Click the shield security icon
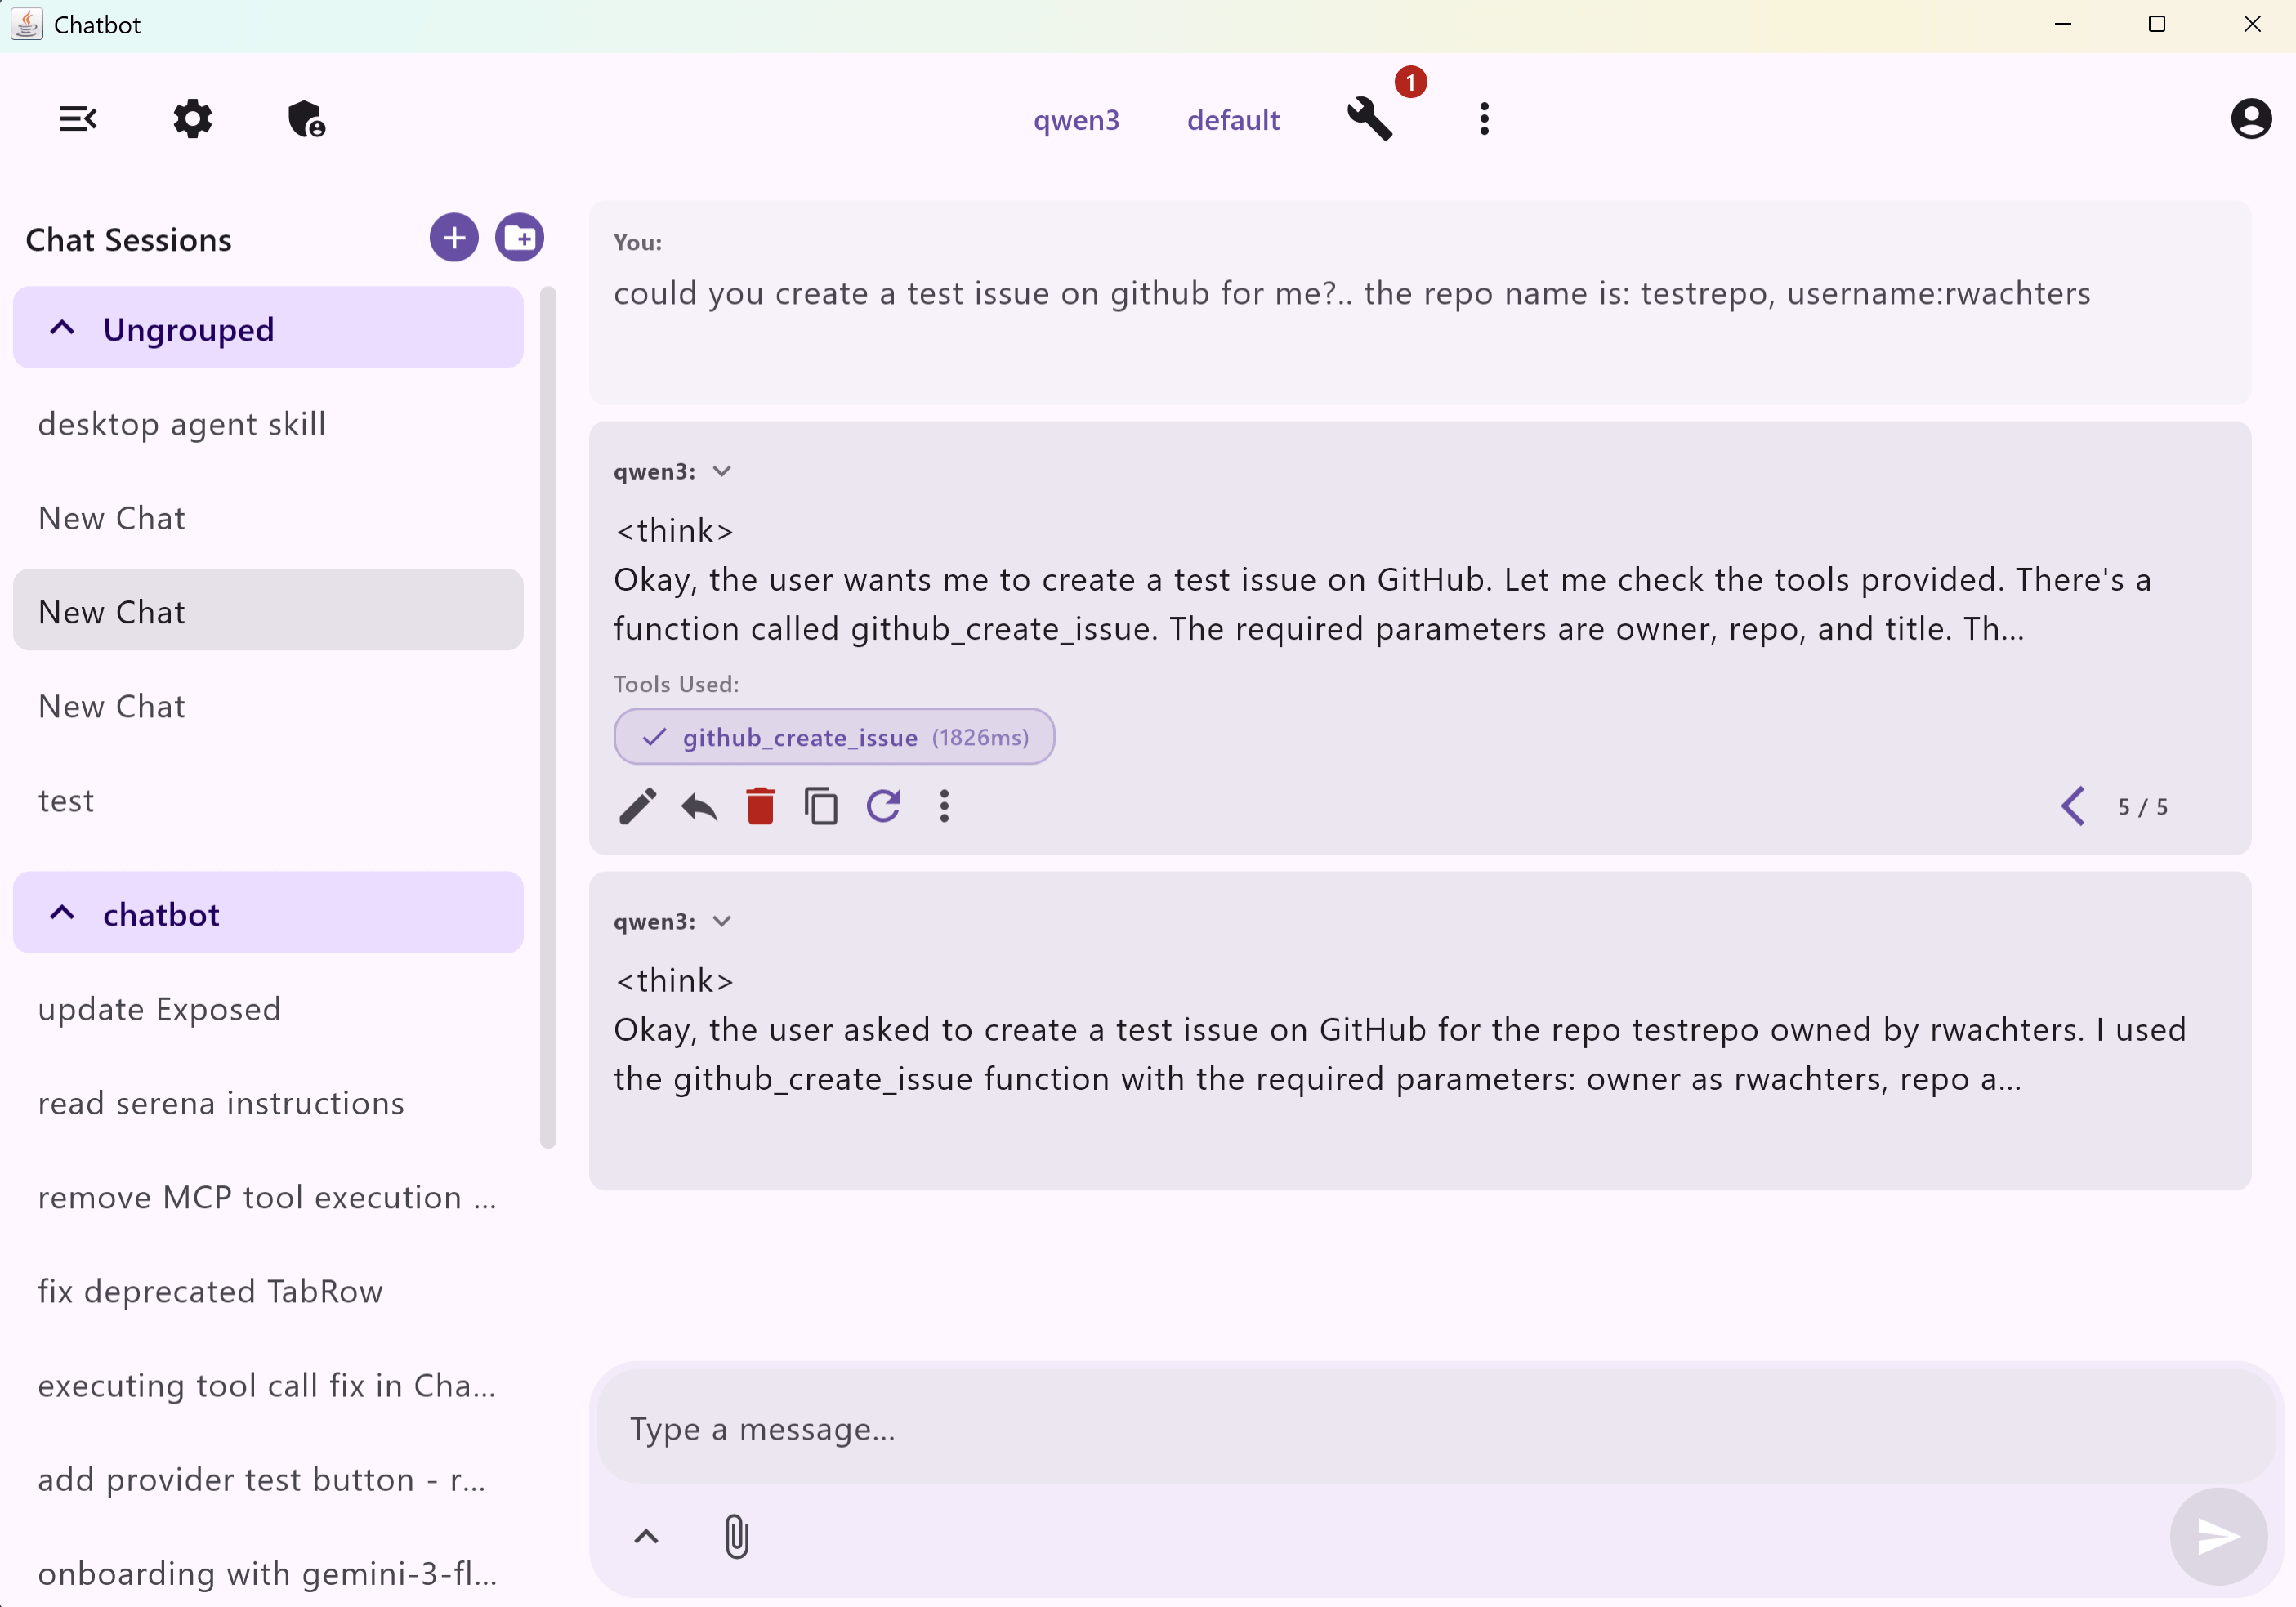Image resolution: width=2296 pixels, height=1607 pixels. click(306, 119)
